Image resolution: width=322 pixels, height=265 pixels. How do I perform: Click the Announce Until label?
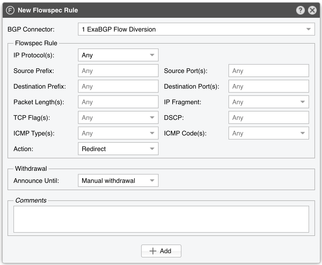(36, 181)
